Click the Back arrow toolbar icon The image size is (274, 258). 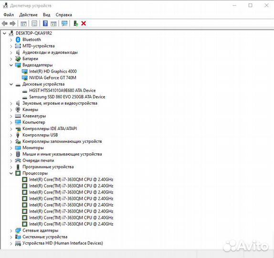5,23
